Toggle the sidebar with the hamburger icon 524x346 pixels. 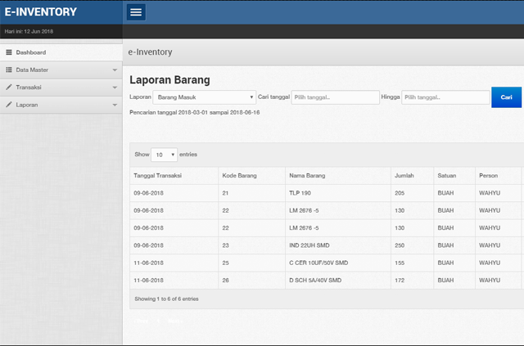point(136,12)
